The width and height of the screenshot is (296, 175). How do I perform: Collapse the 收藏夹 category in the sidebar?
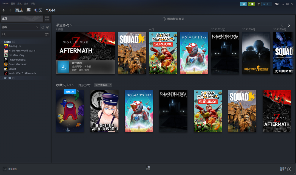click(x=2, y=42)
